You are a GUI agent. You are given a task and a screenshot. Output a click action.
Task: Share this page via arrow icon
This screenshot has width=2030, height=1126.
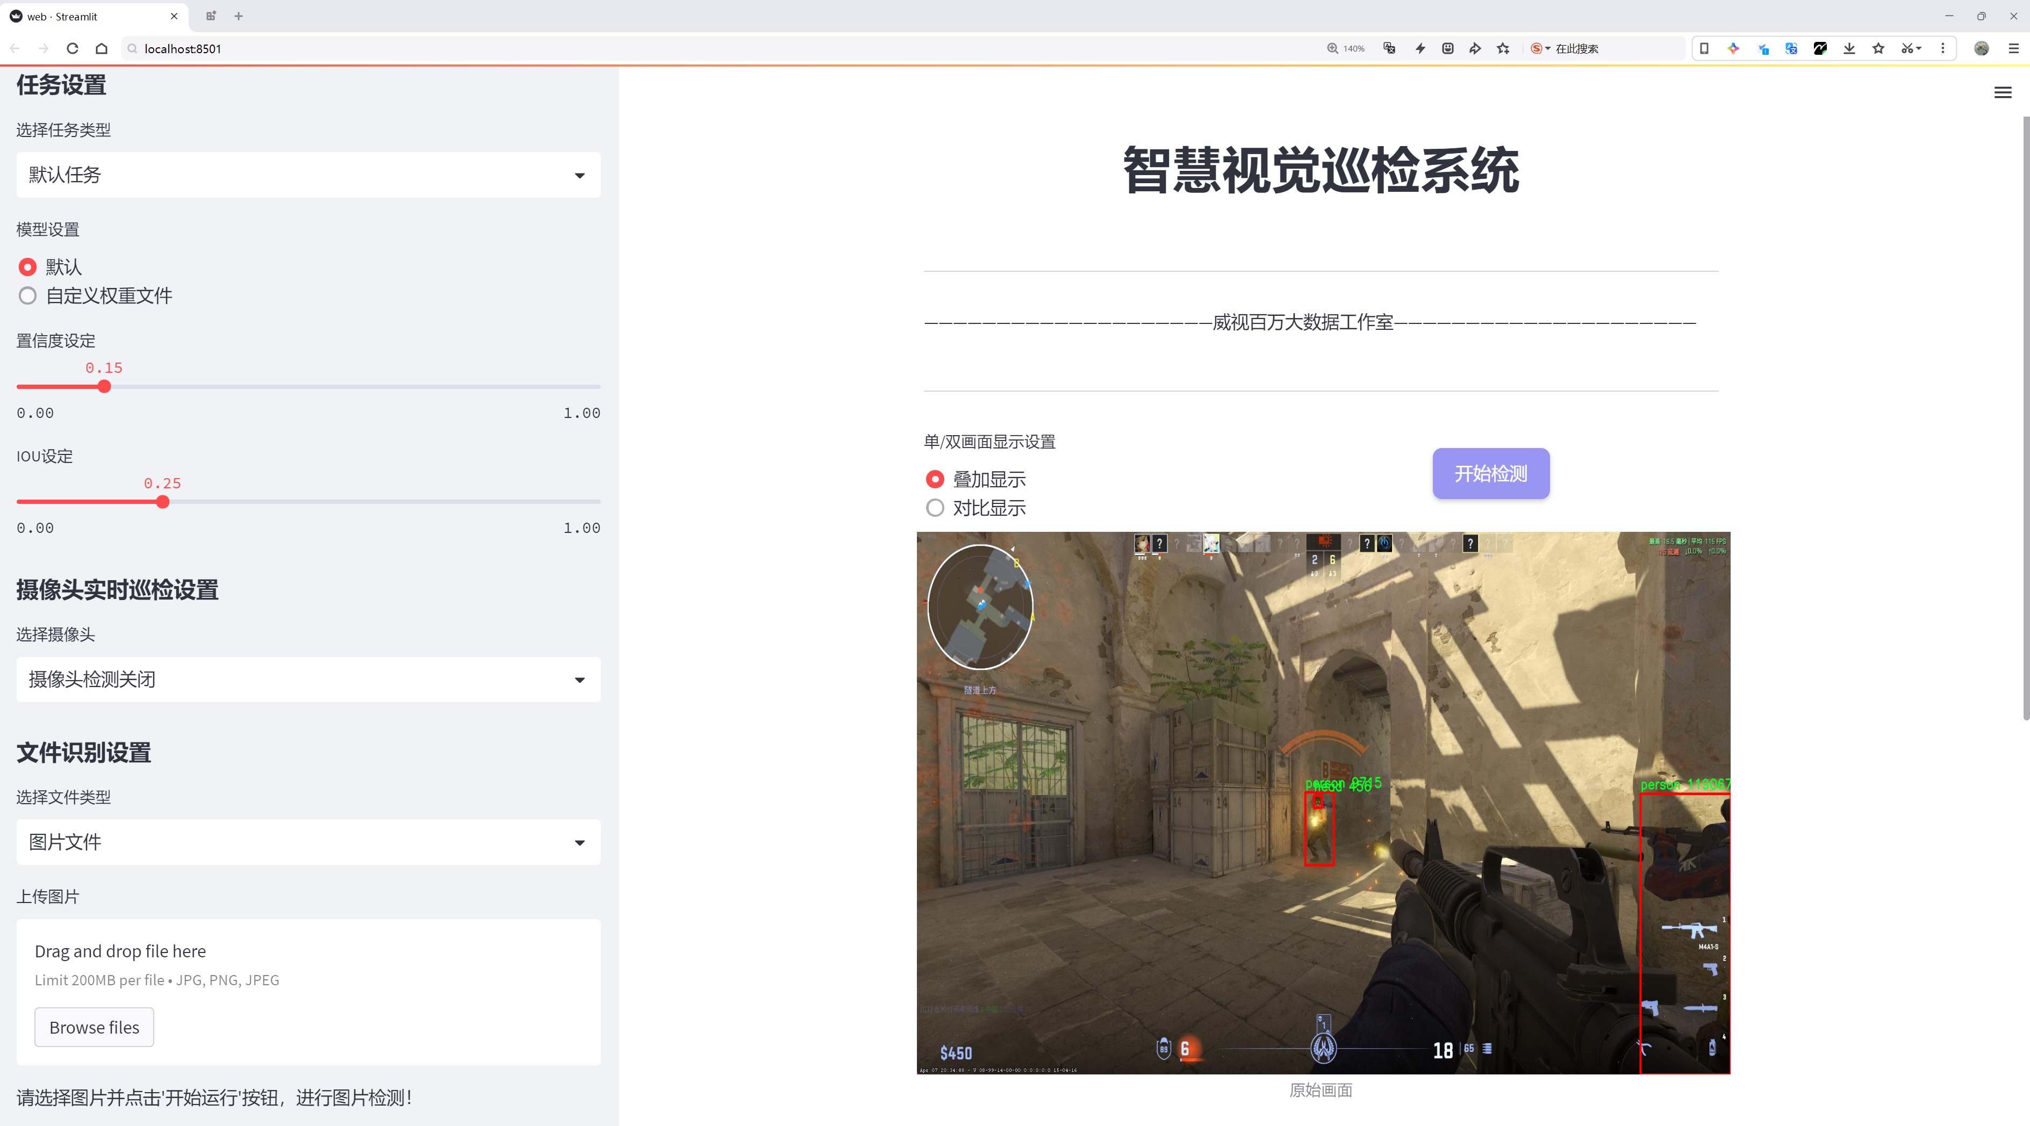coord(1474,48)
